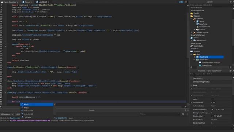Open the Output panel's more options menu
The width and height of the screenshot is (234, 132).
click(187, 114)
